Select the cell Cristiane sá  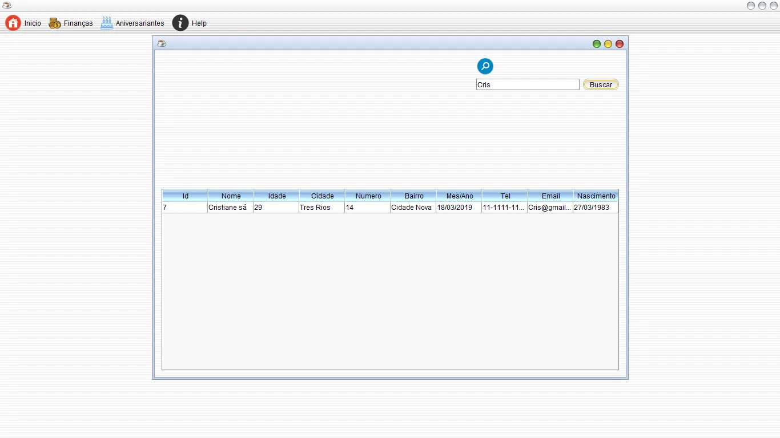tap(231, 208)
